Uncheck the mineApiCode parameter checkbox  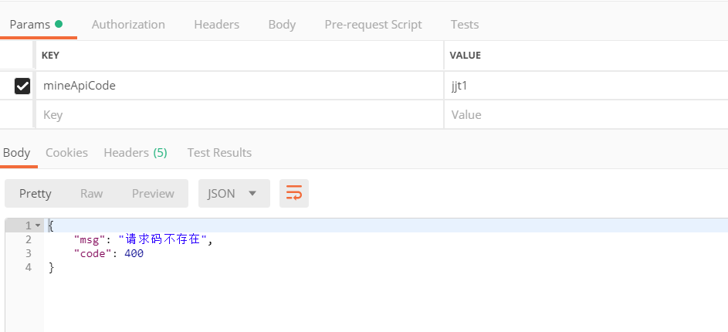coord(22,86)
